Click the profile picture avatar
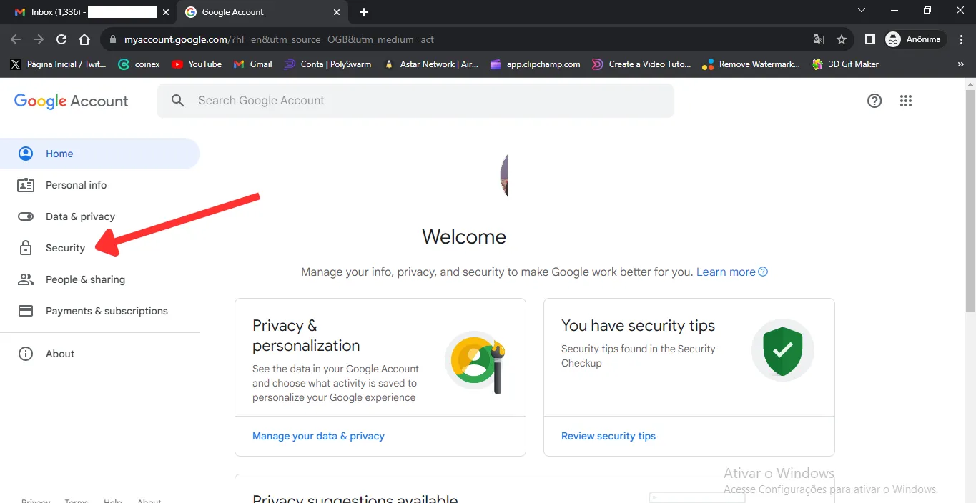This screenshot has height=503, width=976. pos(504,175)
